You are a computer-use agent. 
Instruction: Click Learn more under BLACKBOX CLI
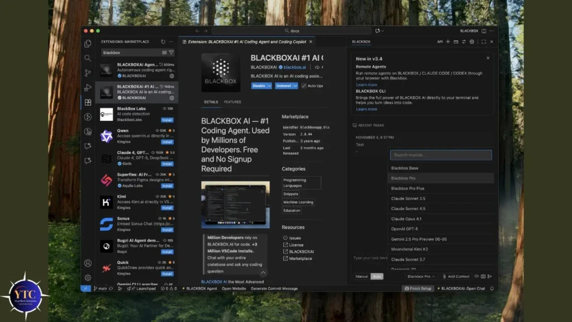coord(366,109)
